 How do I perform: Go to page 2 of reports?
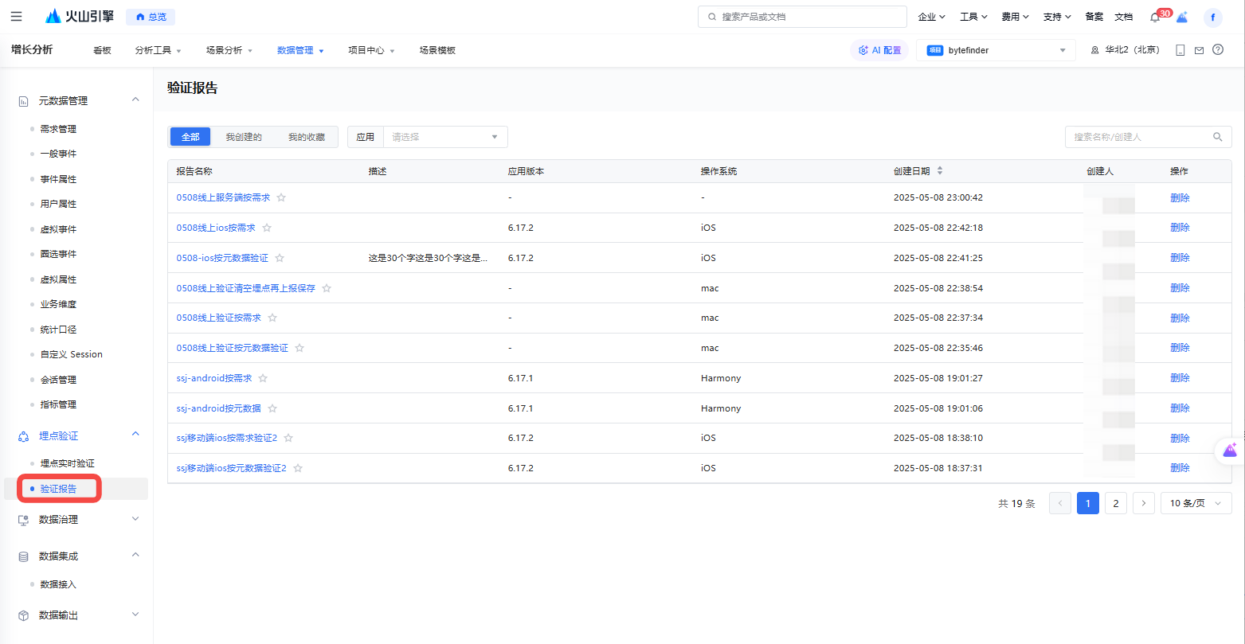[1116, 503]
